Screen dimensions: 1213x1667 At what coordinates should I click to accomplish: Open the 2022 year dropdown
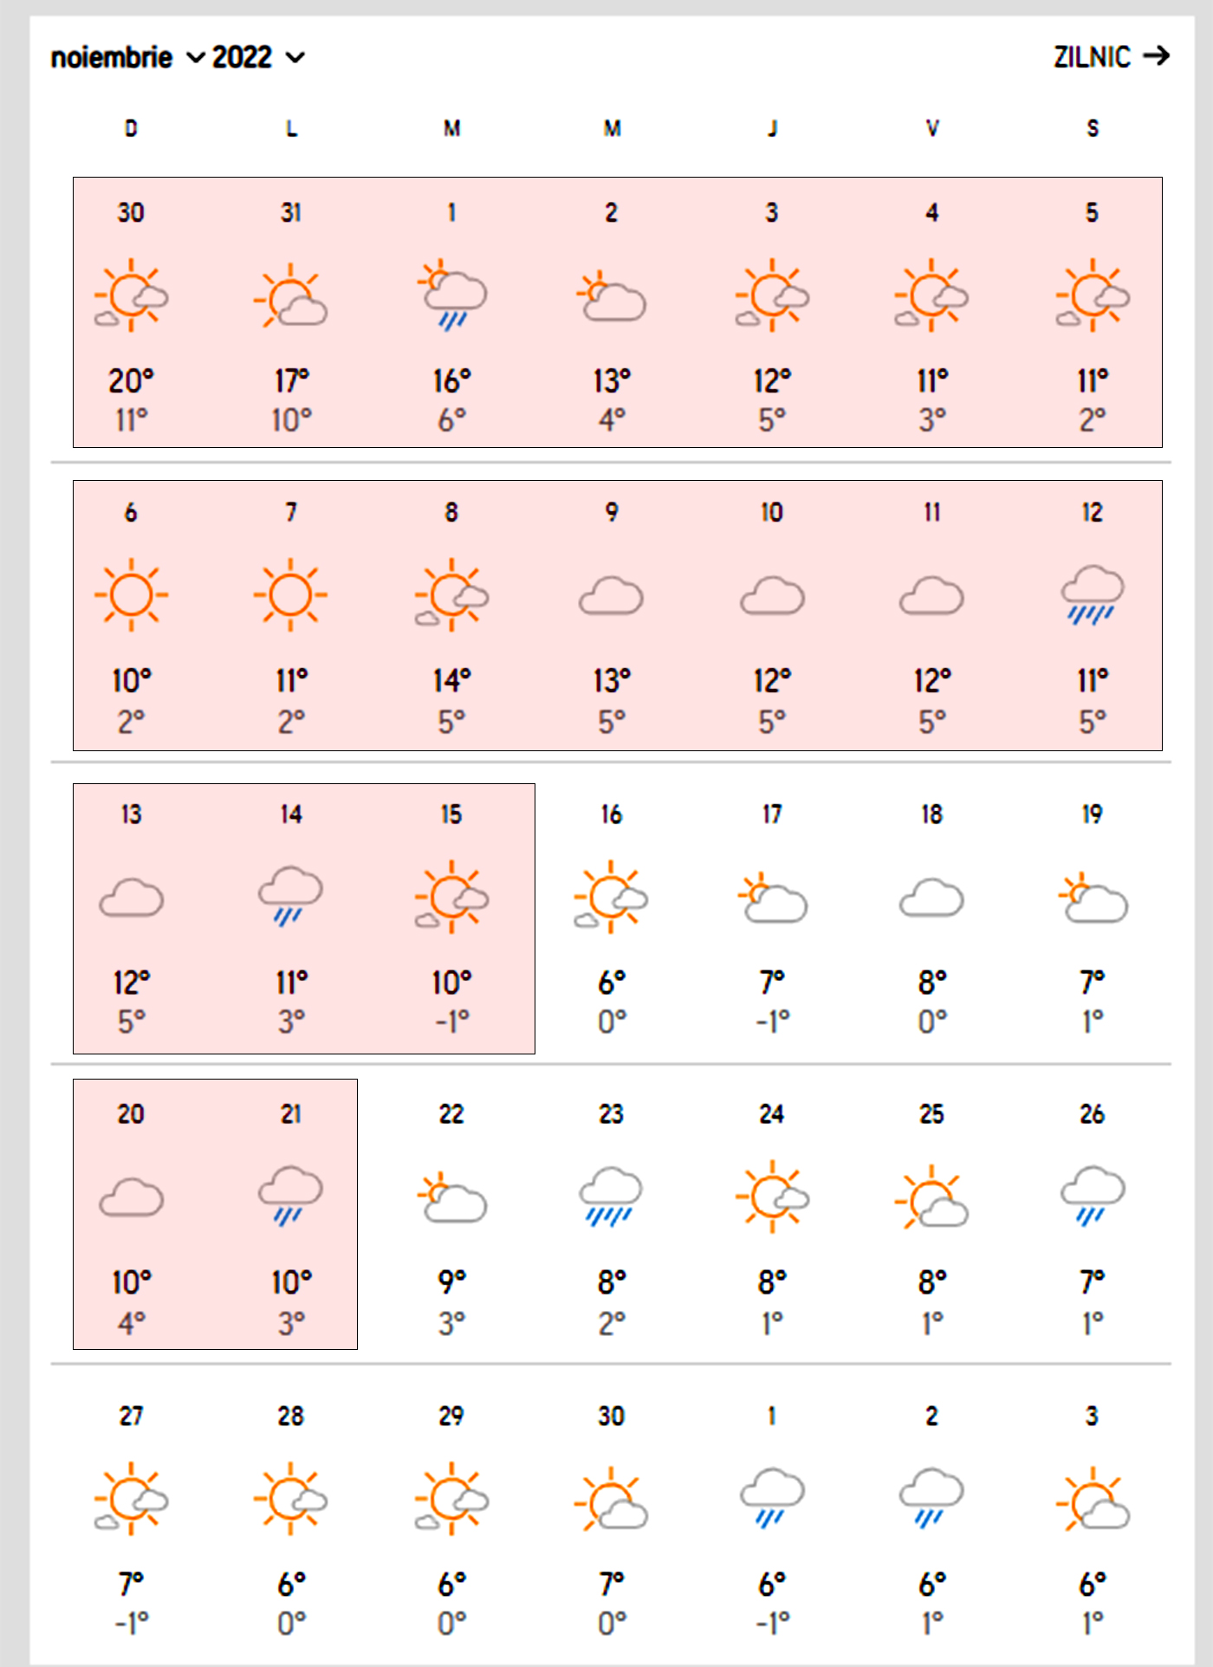[258, 58]
